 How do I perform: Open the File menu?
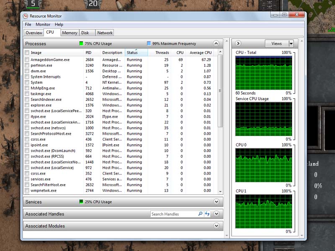(28, 24)
